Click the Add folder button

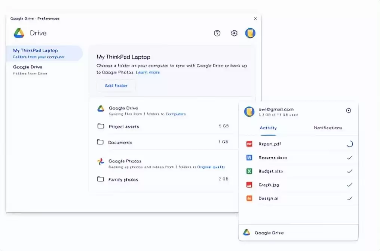pyautogui.click(x=116, y=86)
